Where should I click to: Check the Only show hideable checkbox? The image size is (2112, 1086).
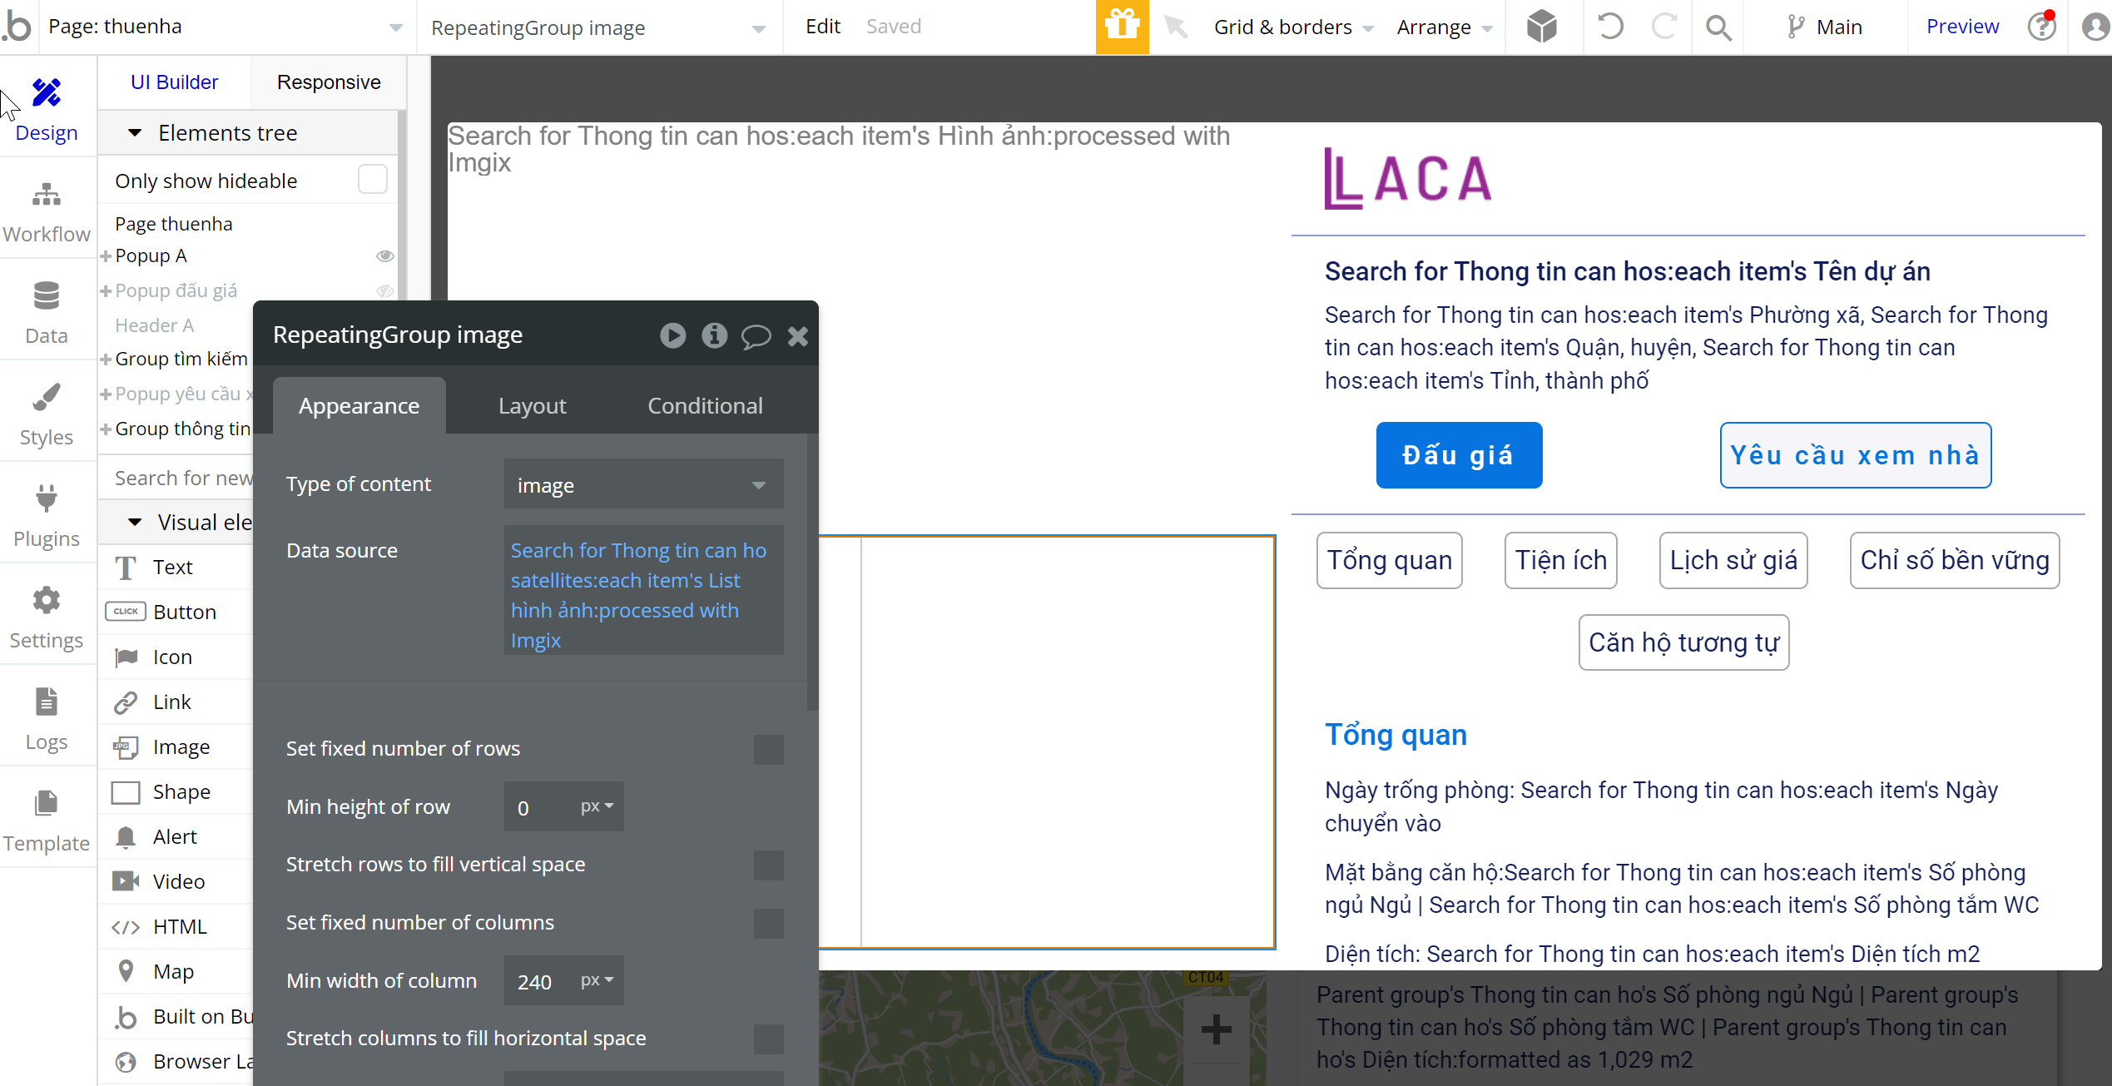point(372,180)
